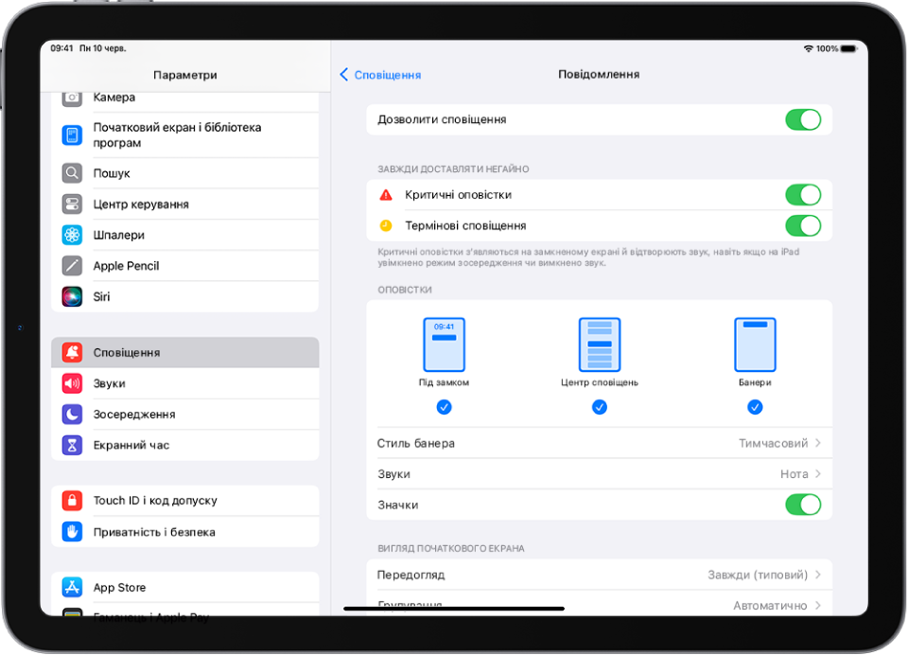Tap the Home Screen and App Library icon
The width and height of the screenshot is (908, 655).
click(72, 135)
